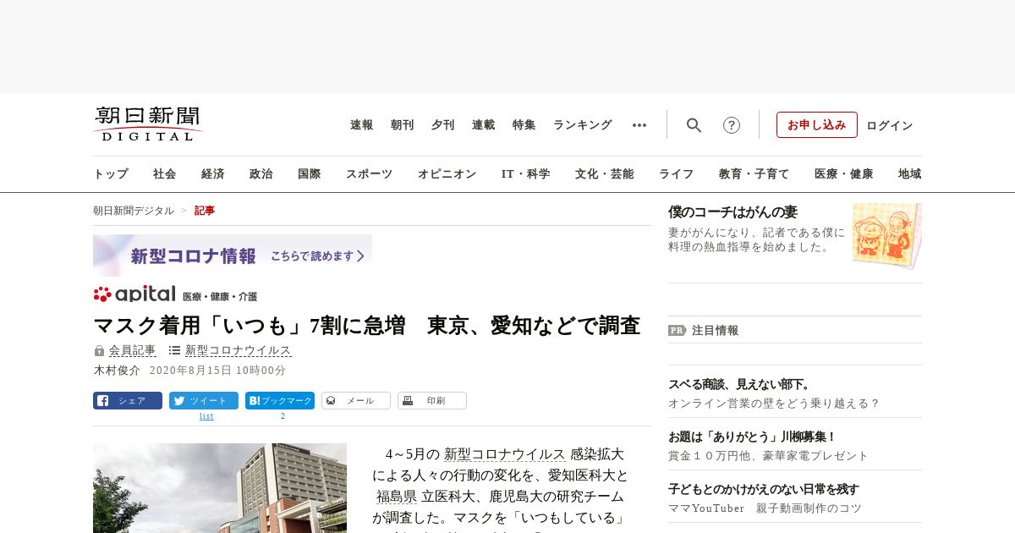Image resolution: width=1015 pixels, height=533 pixels.
Task: Go to IT・科学 navigation tab
Action: [x=526, y=174]
